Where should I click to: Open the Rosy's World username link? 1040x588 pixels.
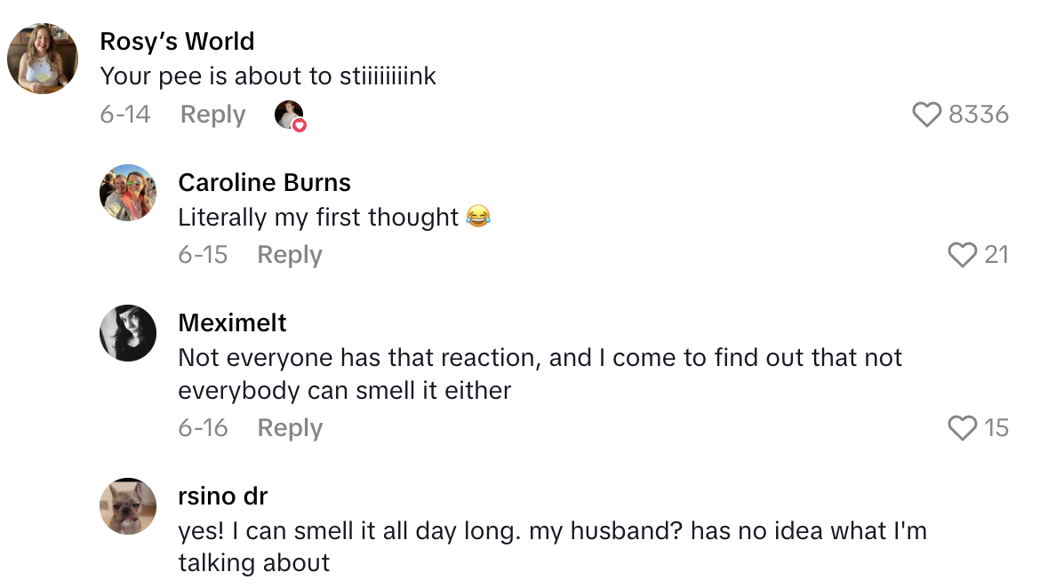coord(177,42)
